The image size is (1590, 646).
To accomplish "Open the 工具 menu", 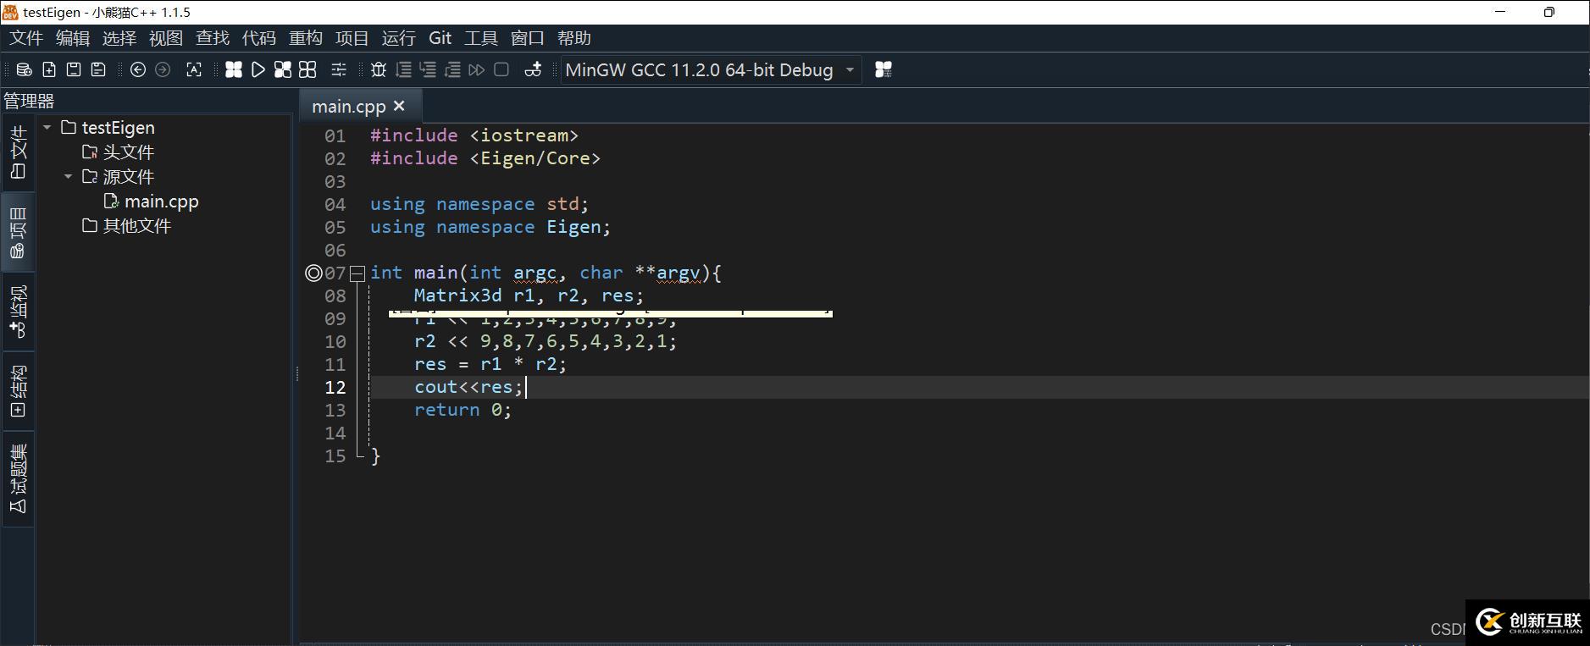I will pyautogui.click(x=481, y=38).
